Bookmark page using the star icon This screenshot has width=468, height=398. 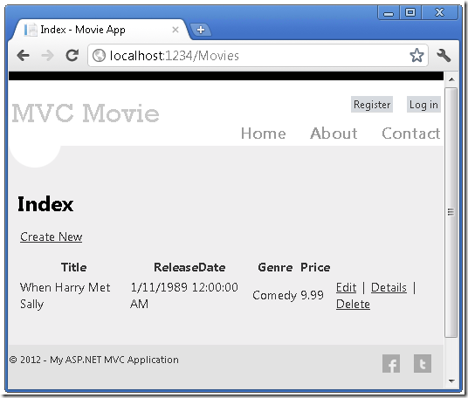click(x=416, y=55)
